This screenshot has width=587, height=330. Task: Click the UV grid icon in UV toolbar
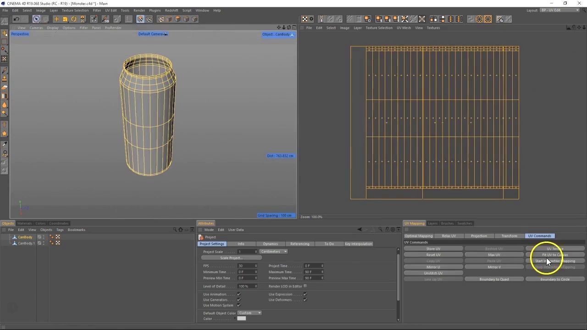point(305,19)
